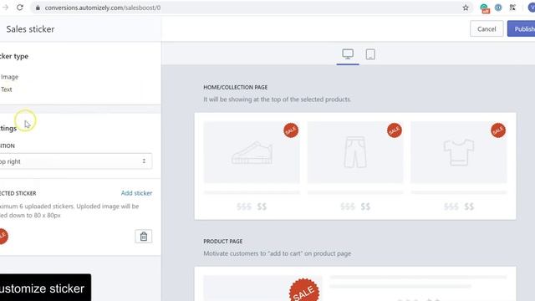Open the Grammarly browser extension icon
Image resolution: width=535 pixels, height=301 pixels.
pyautogui.click(x=484, y=8)
